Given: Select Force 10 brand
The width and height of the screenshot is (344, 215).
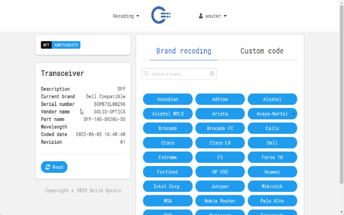Looking at the screenshot, I should [272, 157].
